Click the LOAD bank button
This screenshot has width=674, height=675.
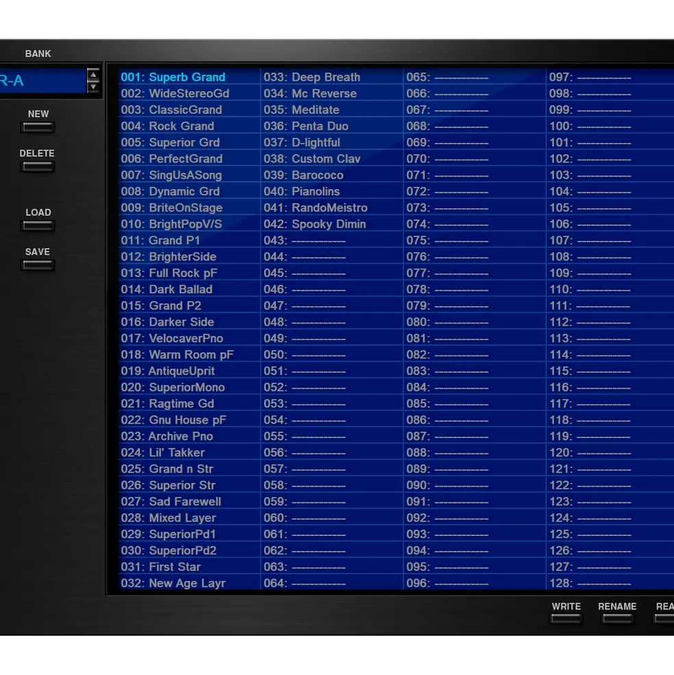point(38,225)
